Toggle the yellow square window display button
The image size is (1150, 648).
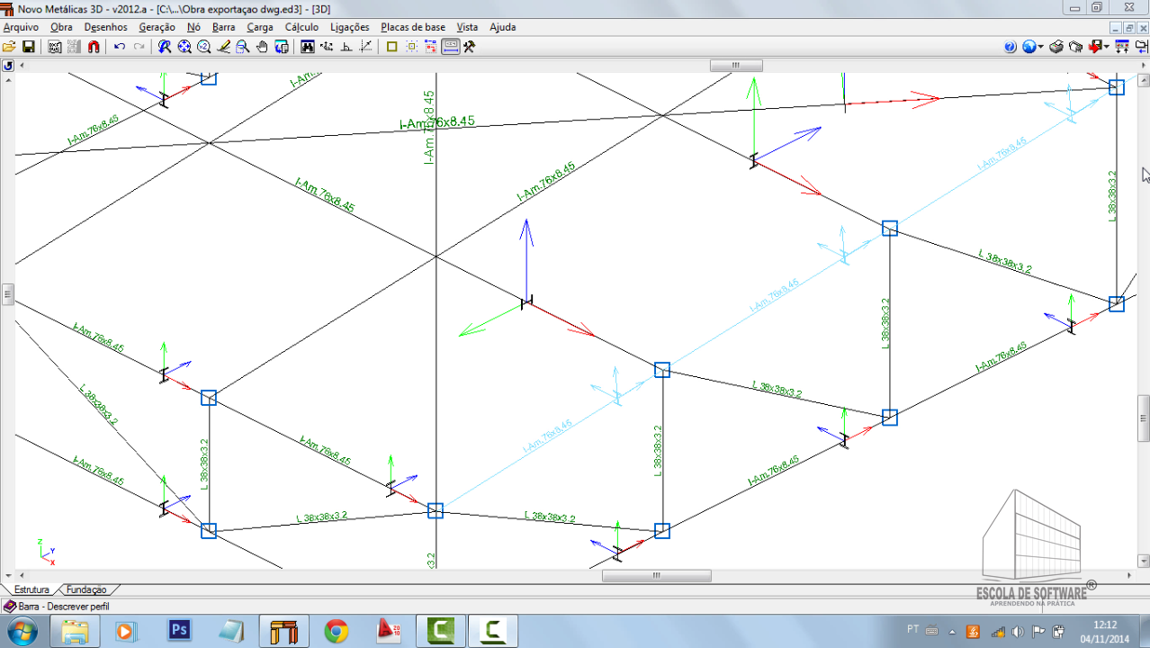click(392, 47)
